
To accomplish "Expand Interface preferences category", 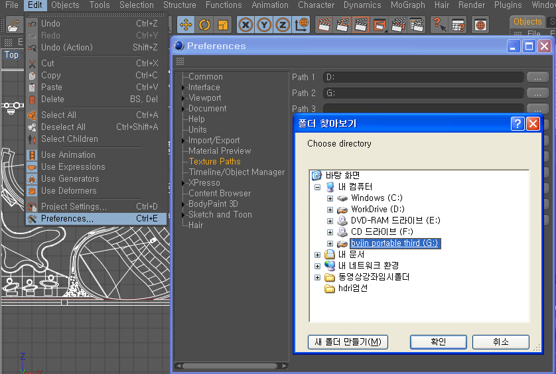I will click(183, 88).
